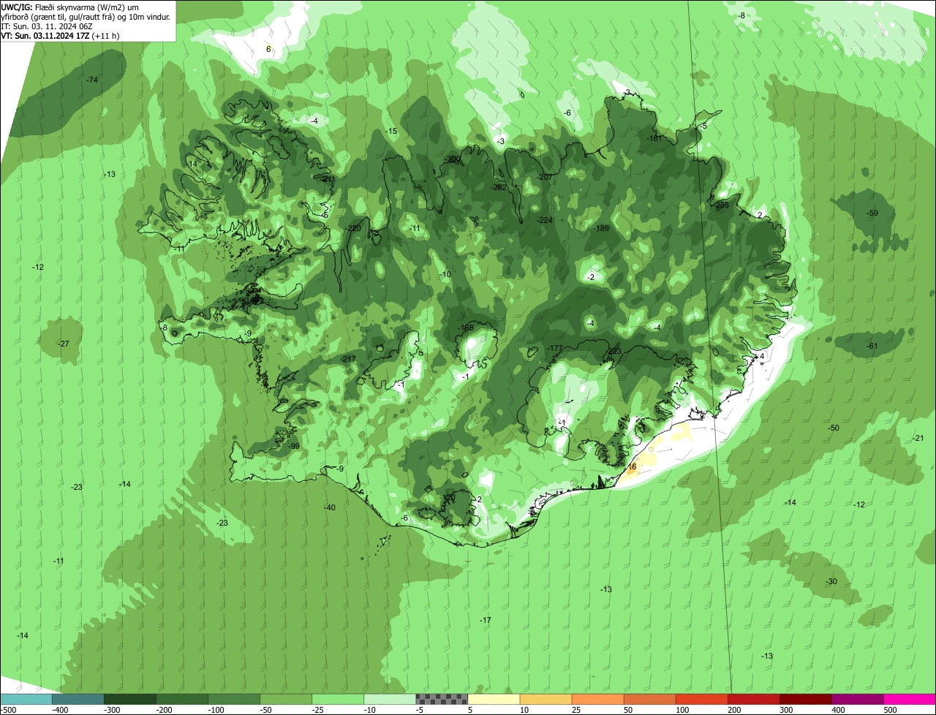Click the '-207' value label
The image size is (936, 715).
click(545, 177)
